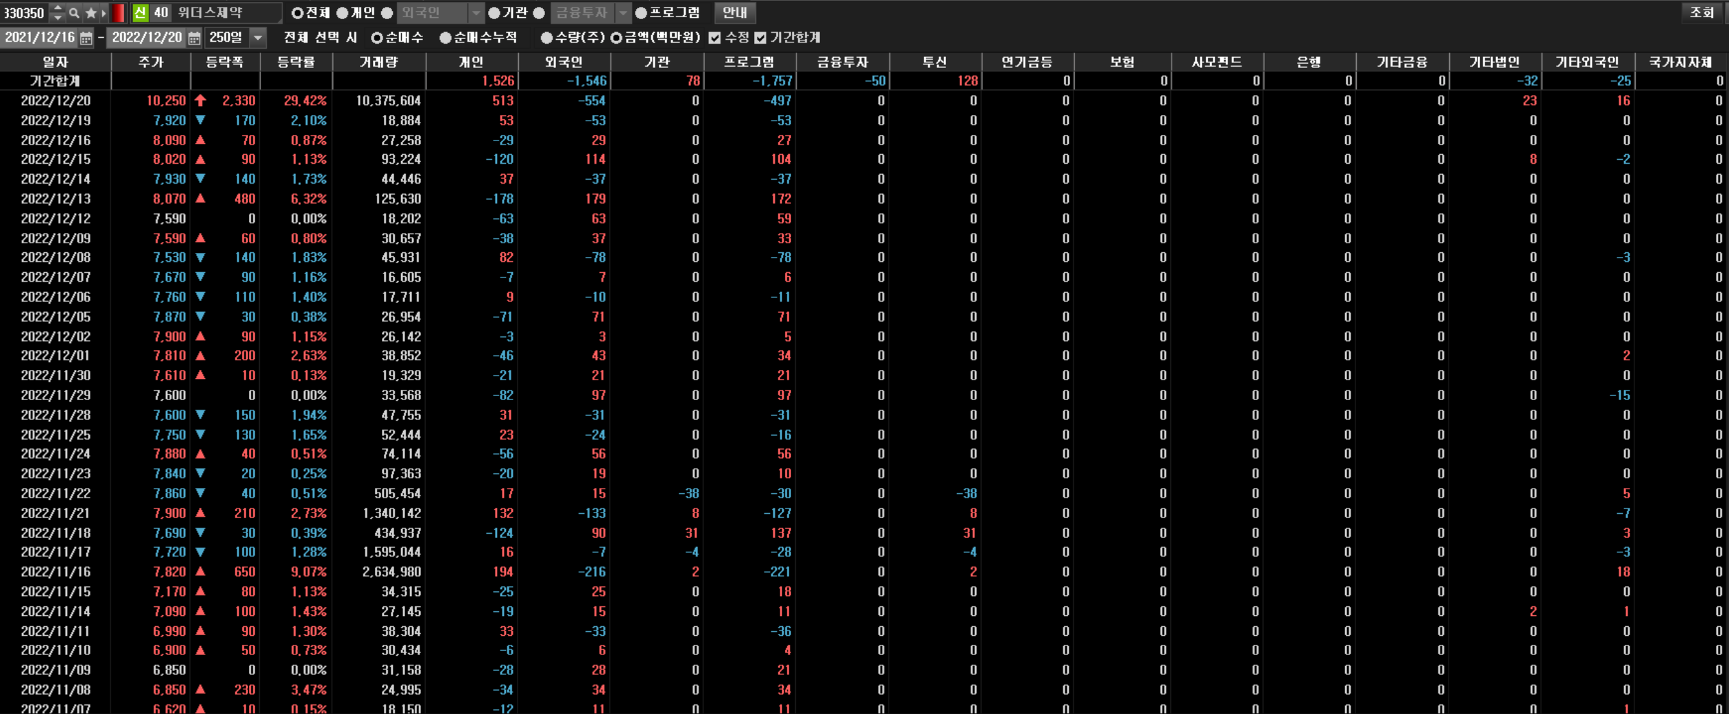Toggle the 수정 checkbox
This screenshot has width=1729, height=714.
coord(715,38)
